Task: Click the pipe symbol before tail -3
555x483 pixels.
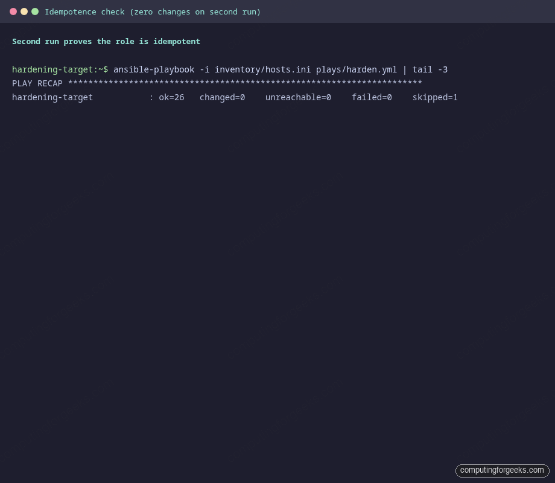Action: click(404, 69)
